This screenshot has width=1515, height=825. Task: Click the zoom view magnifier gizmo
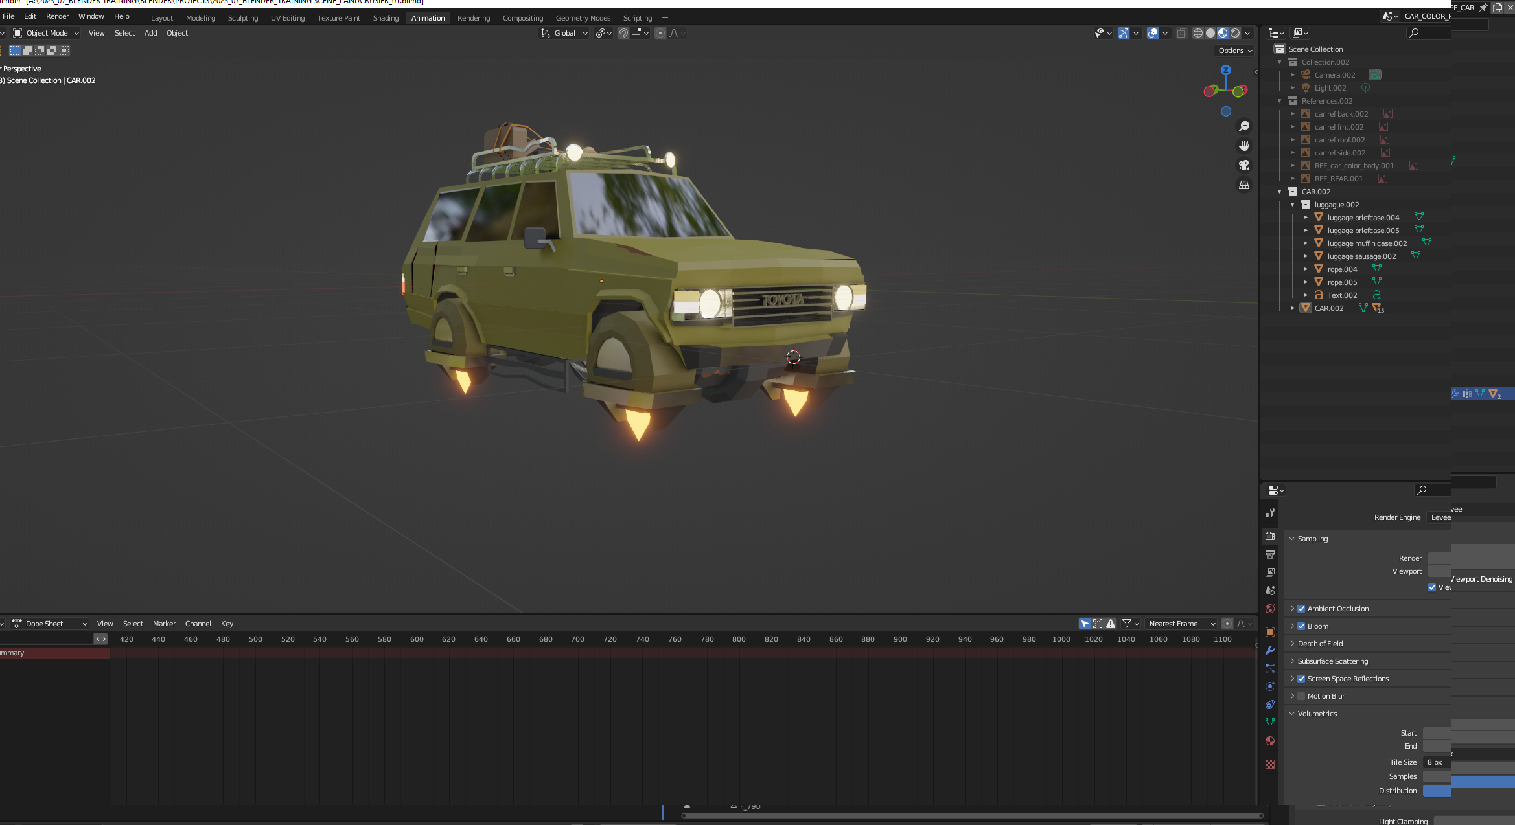point(1244,126)
